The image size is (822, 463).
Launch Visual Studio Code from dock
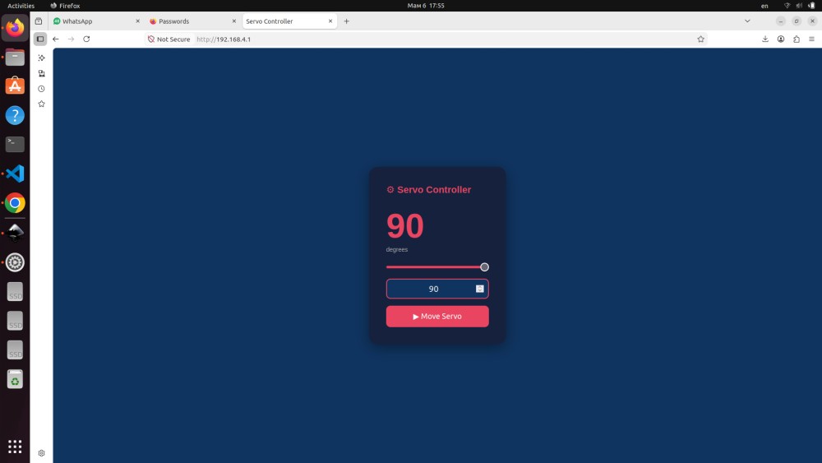click(x=15, y=174)
